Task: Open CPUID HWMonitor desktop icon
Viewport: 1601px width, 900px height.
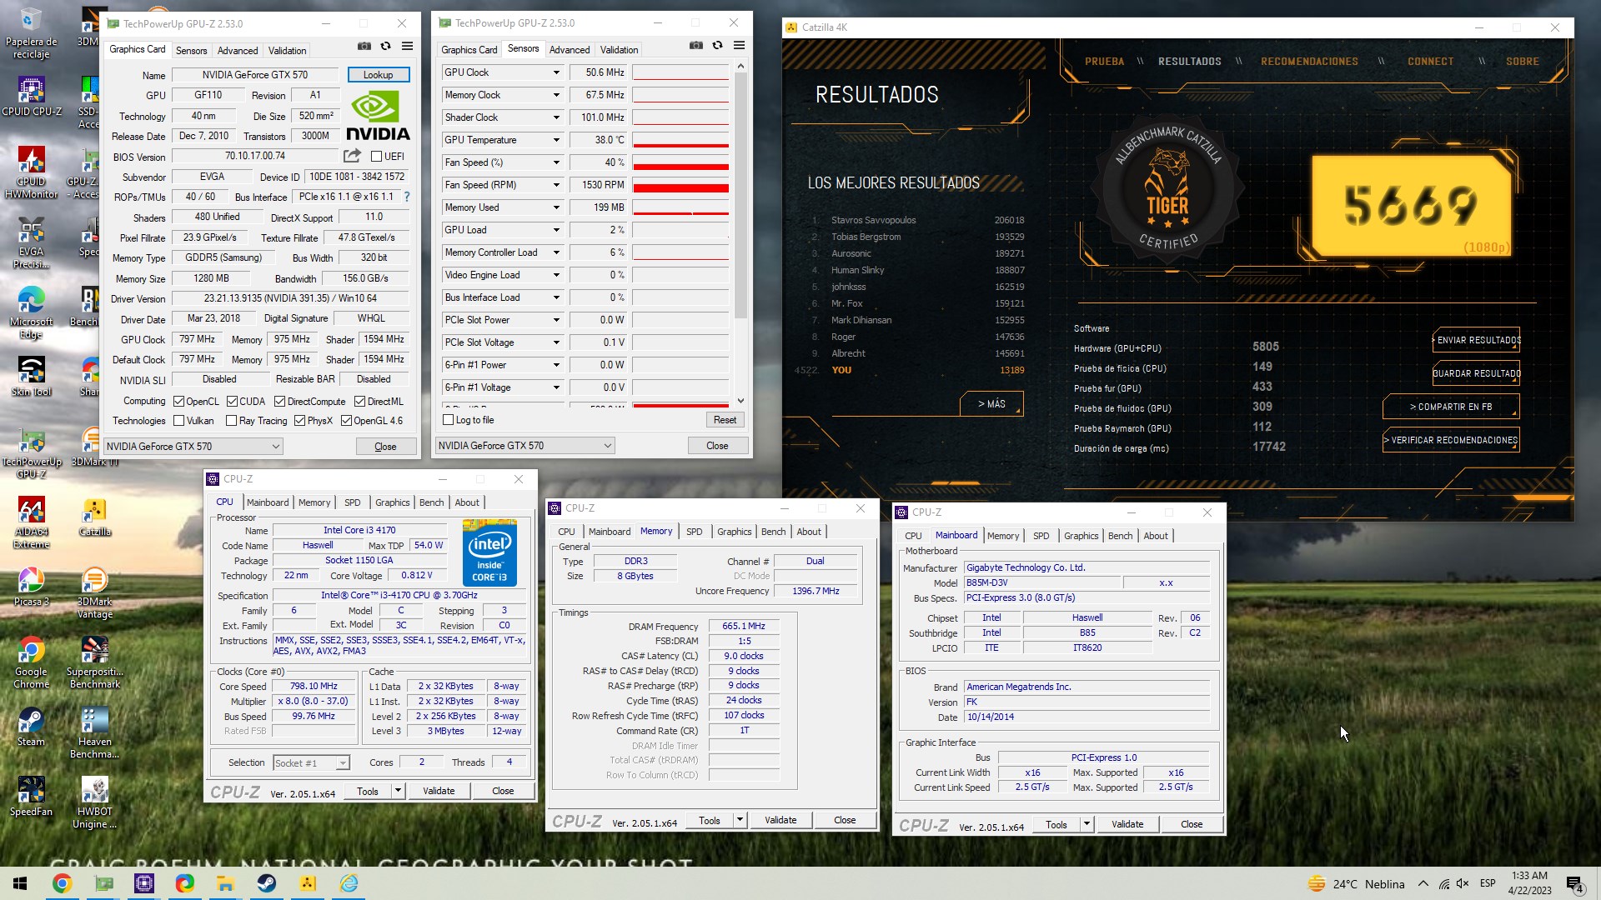Action: pyautogui.click(x=32, y=173)
